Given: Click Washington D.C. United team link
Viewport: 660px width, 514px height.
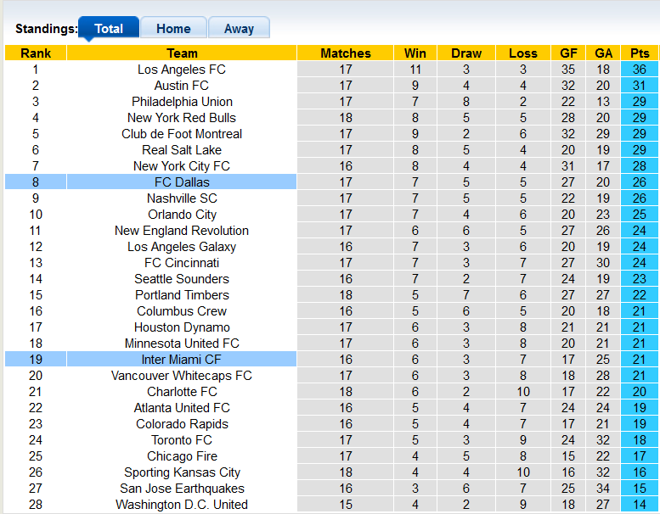Looking at the screenshot, I should [182, 505].
